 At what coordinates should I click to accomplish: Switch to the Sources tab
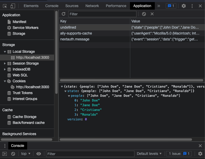click(72, 6)
